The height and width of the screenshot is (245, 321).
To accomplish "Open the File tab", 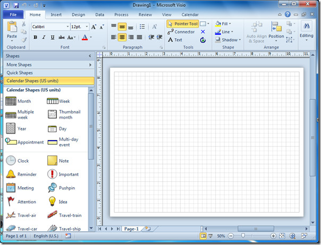I will (13, 14).
